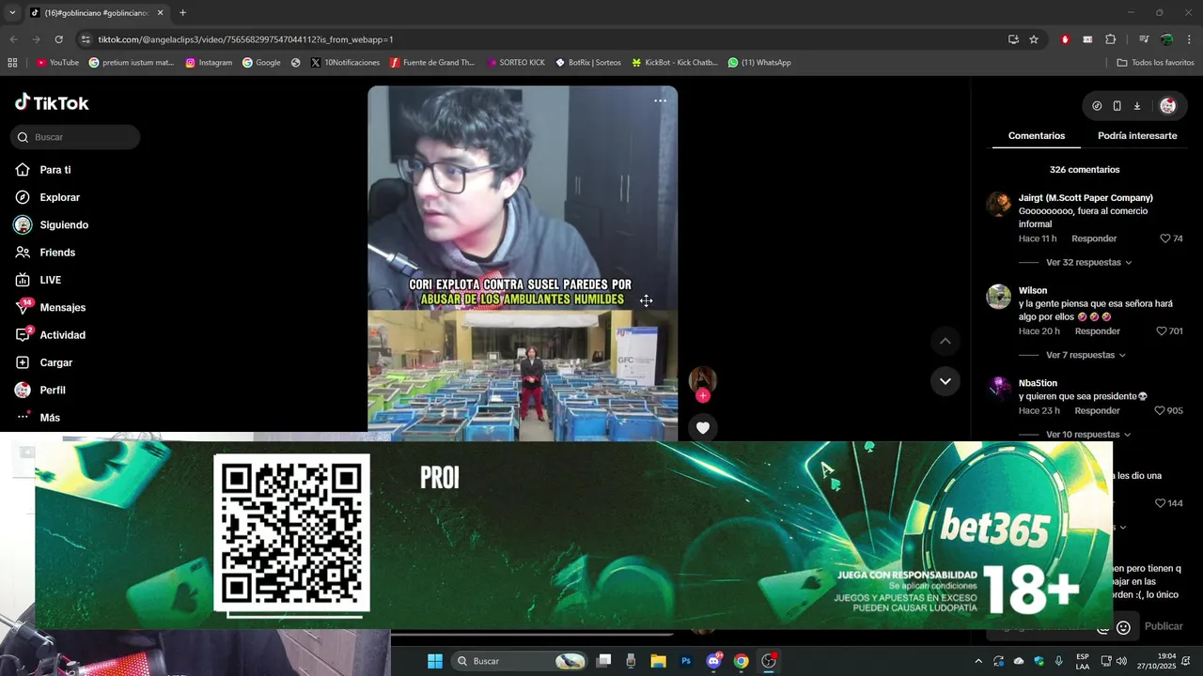Go back in browser history
1203x676 pixels.
tap(13, 39)
